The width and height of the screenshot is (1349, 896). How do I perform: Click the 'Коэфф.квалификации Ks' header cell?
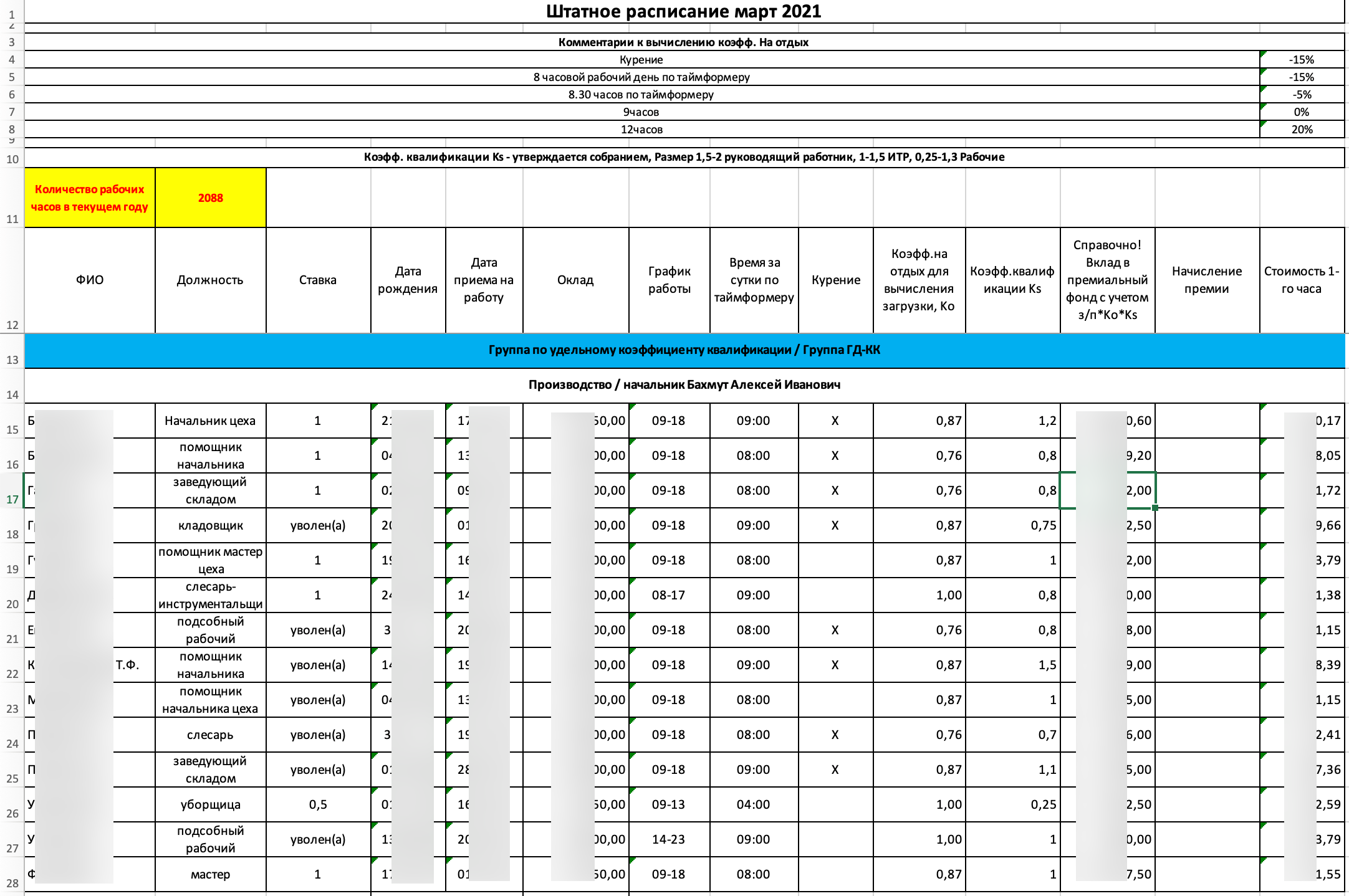coord(1013,280)
